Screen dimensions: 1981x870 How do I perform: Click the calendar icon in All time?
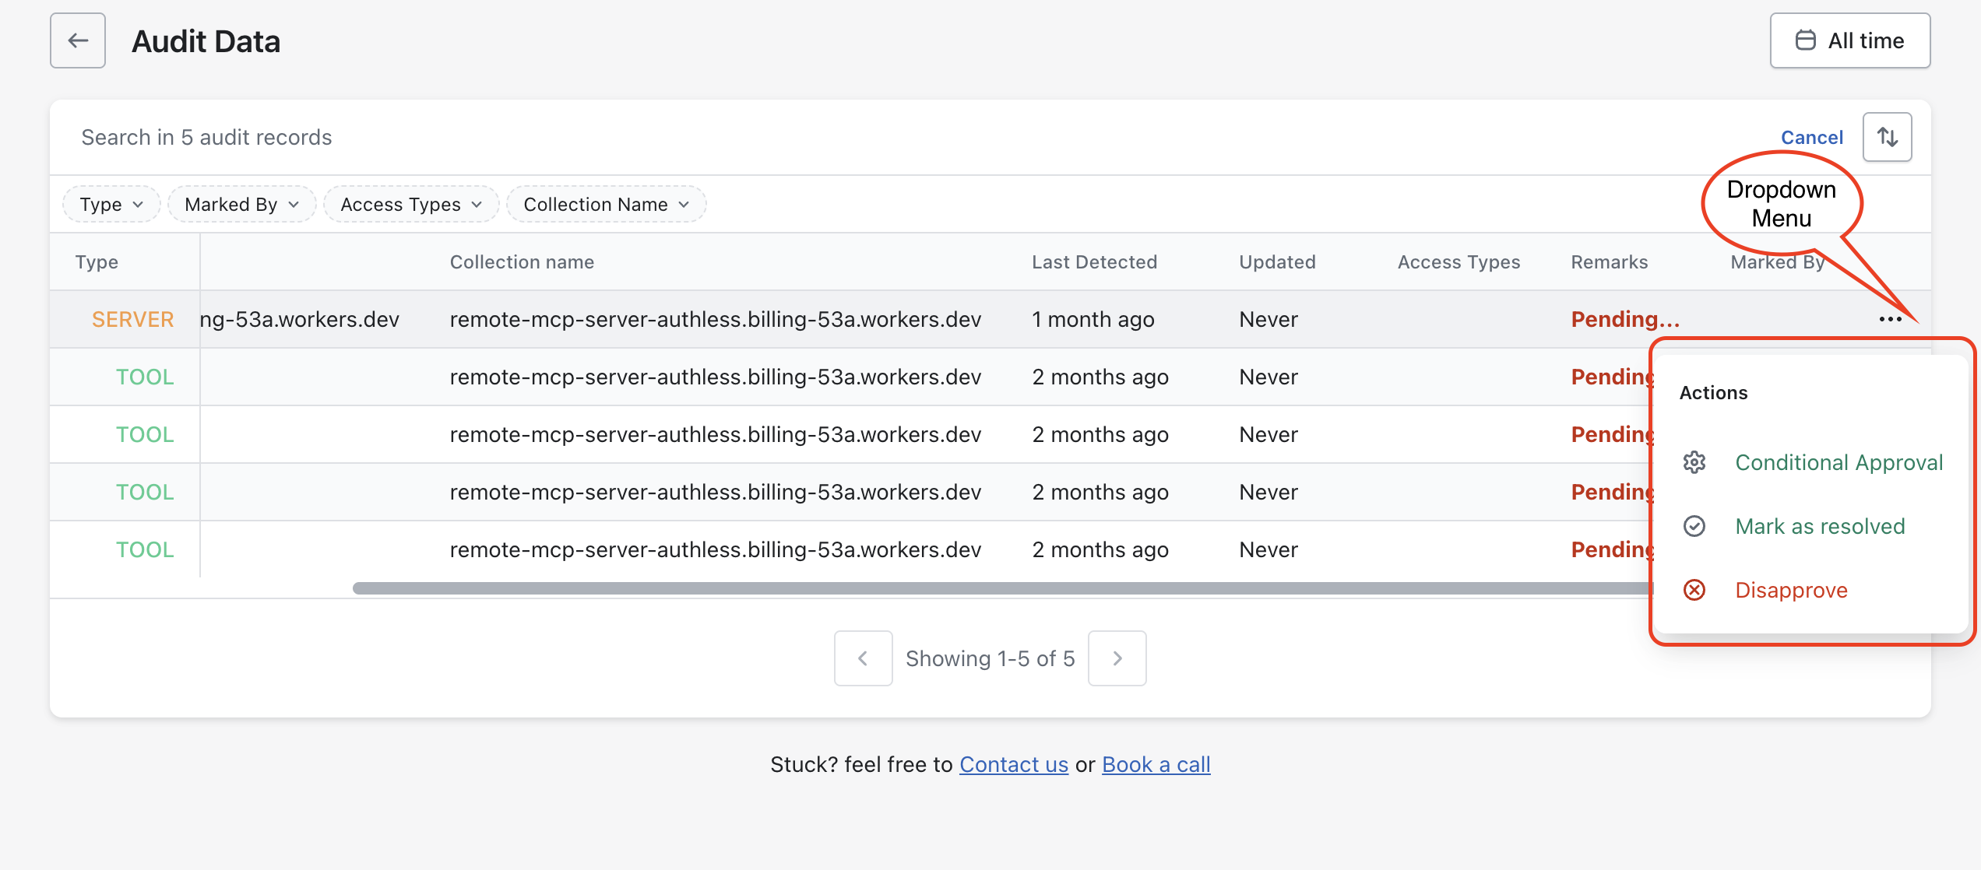1805,40
